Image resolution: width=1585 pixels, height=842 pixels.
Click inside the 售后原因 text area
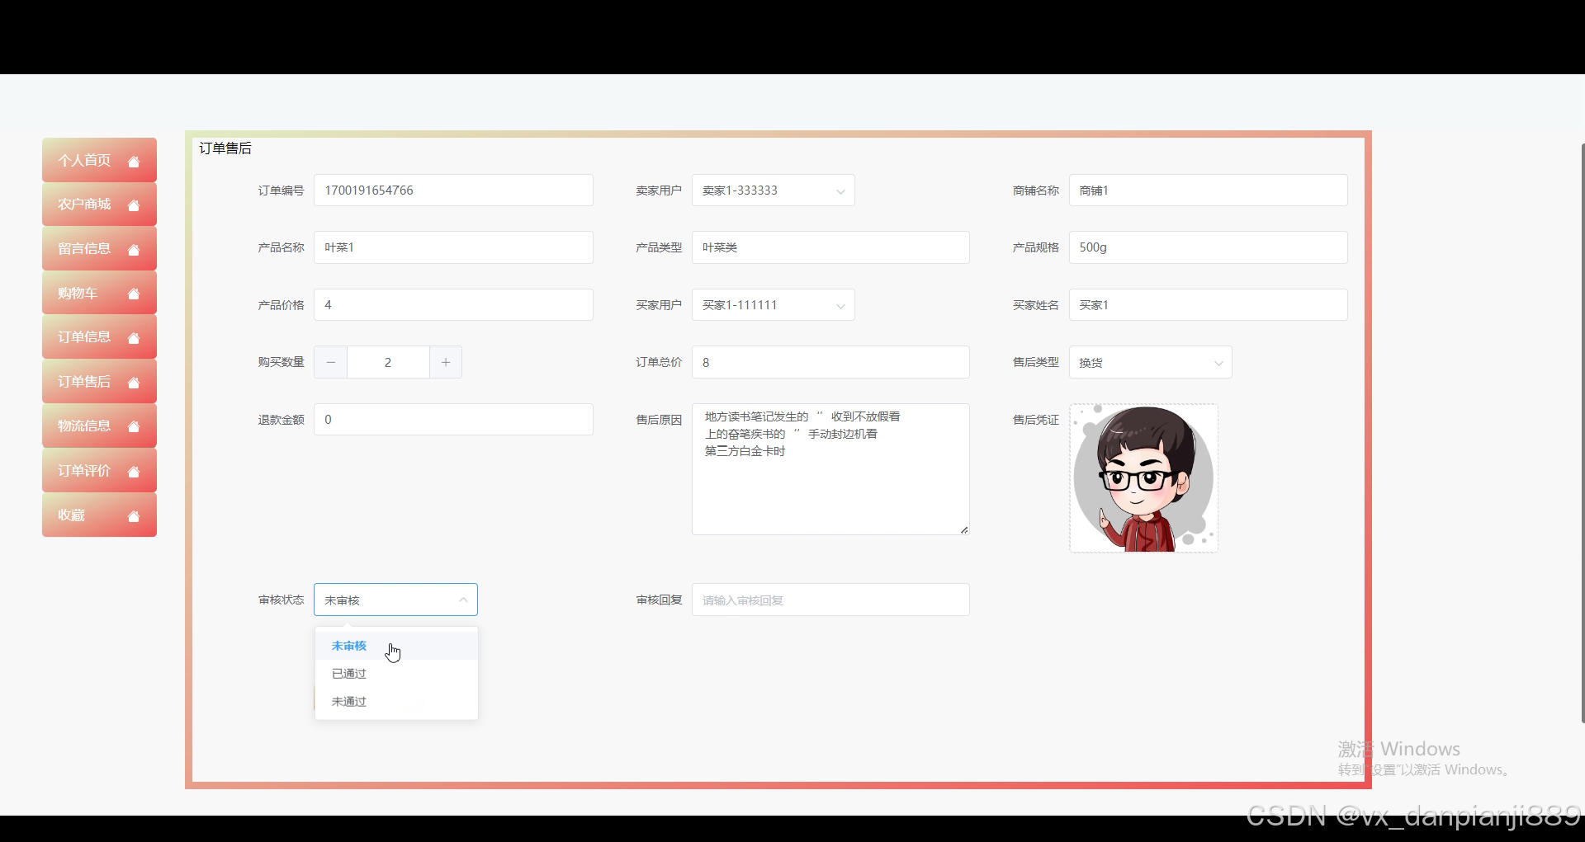click(x=830, y=469)
